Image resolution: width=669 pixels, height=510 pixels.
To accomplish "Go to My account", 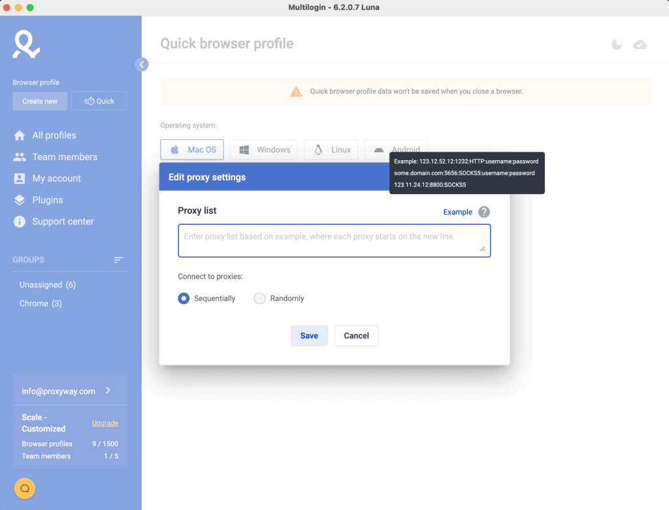I will [x=56, y=178].
